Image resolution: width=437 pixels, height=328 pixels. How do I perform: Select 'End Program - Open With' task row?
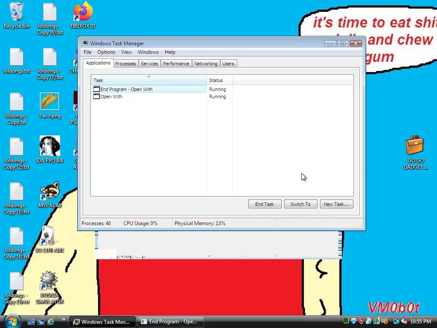(149, 89)
